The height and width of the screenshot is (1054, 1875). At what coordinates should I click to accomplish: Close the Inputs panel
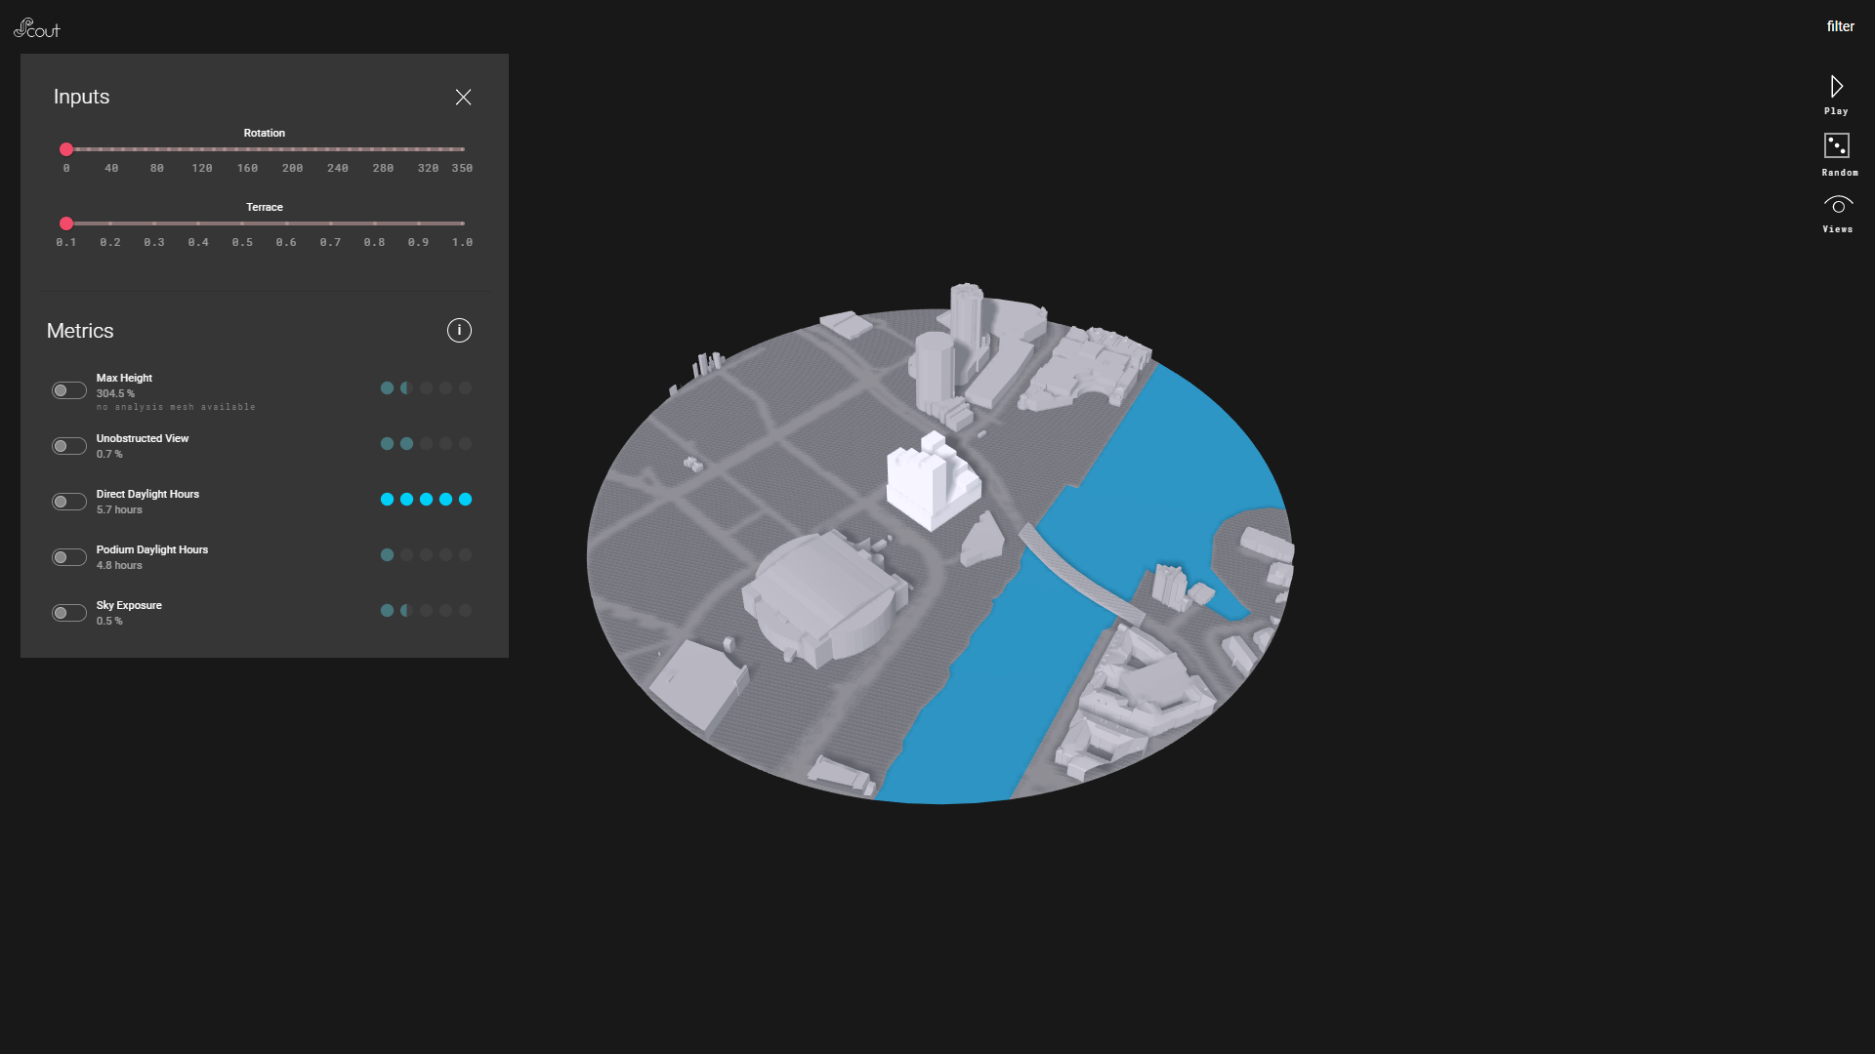pos(463,97)
